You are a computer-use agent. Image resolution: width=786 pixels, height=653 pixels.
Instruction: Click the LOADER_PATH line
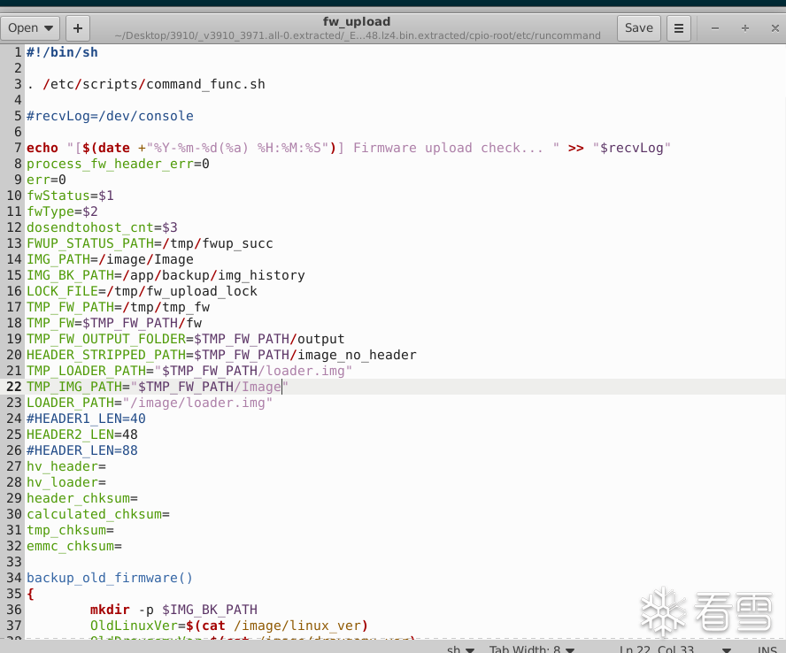point(150,403)
